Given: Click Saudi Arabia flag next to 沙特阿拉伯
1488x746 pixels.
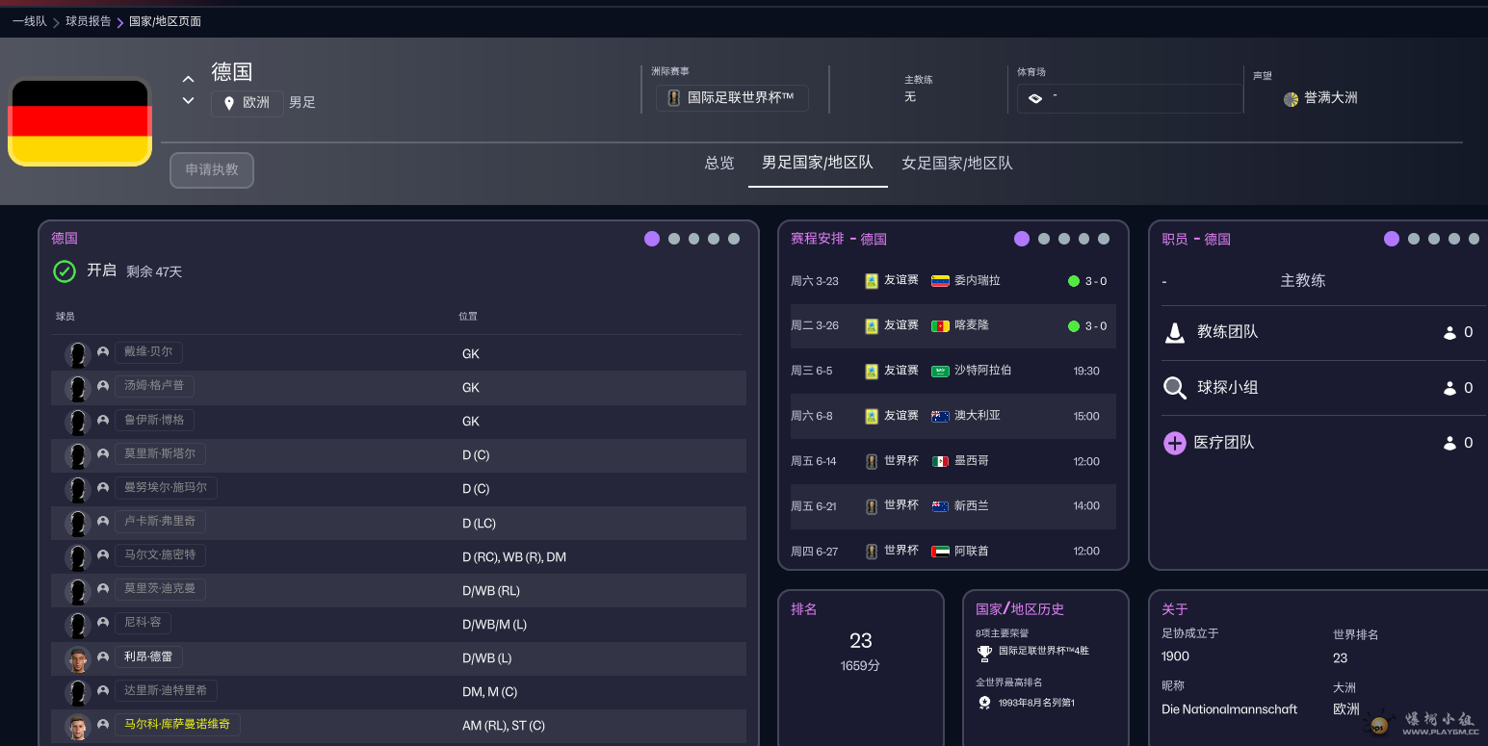Looking at the screenshot, I should 941,372.
